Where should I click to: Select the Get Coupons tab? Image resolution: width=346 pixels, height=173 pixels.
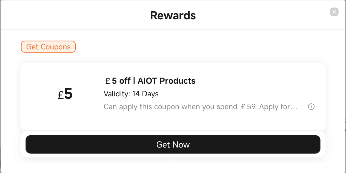pos(48,47)
